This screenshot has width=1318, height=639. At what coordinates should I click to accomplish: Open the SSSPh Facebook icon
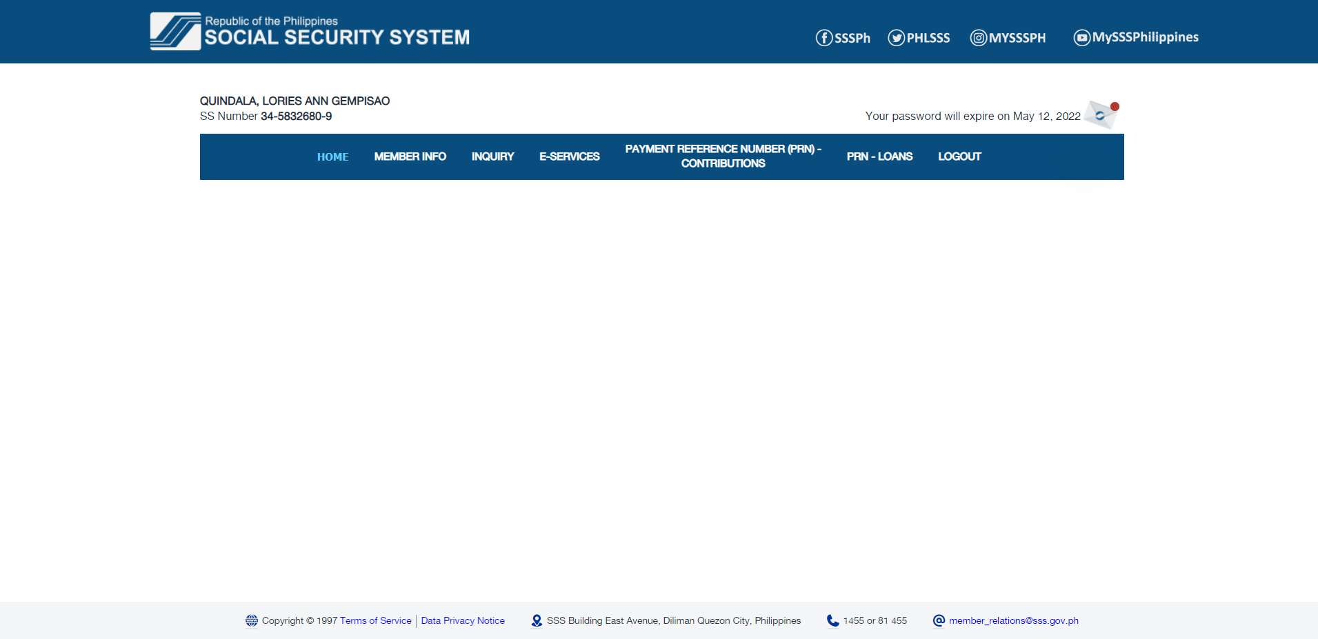coord(823,38)
